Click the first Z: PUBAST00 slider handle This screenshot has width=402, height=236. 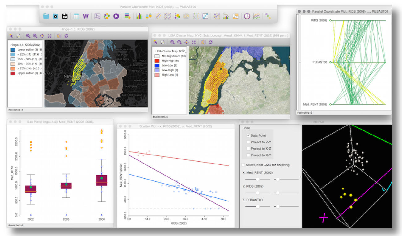[x=257, y=206]
